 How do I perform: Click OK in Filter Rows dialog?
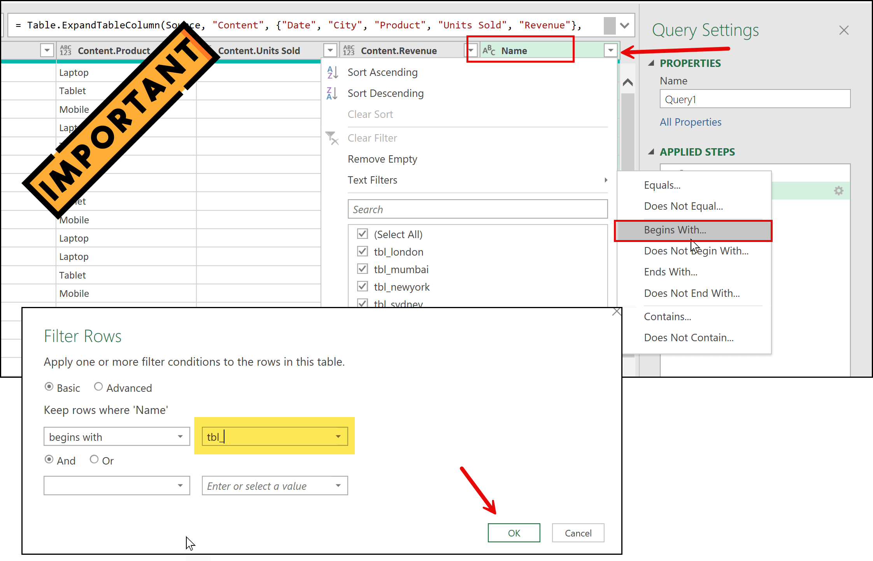pos(514,533)
